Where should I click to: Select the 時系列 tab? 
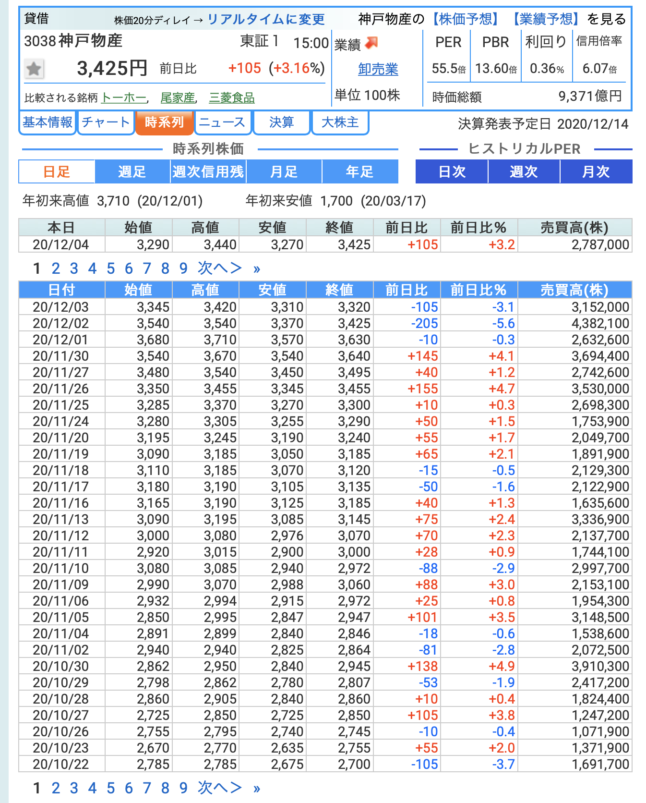coord(164,122)
